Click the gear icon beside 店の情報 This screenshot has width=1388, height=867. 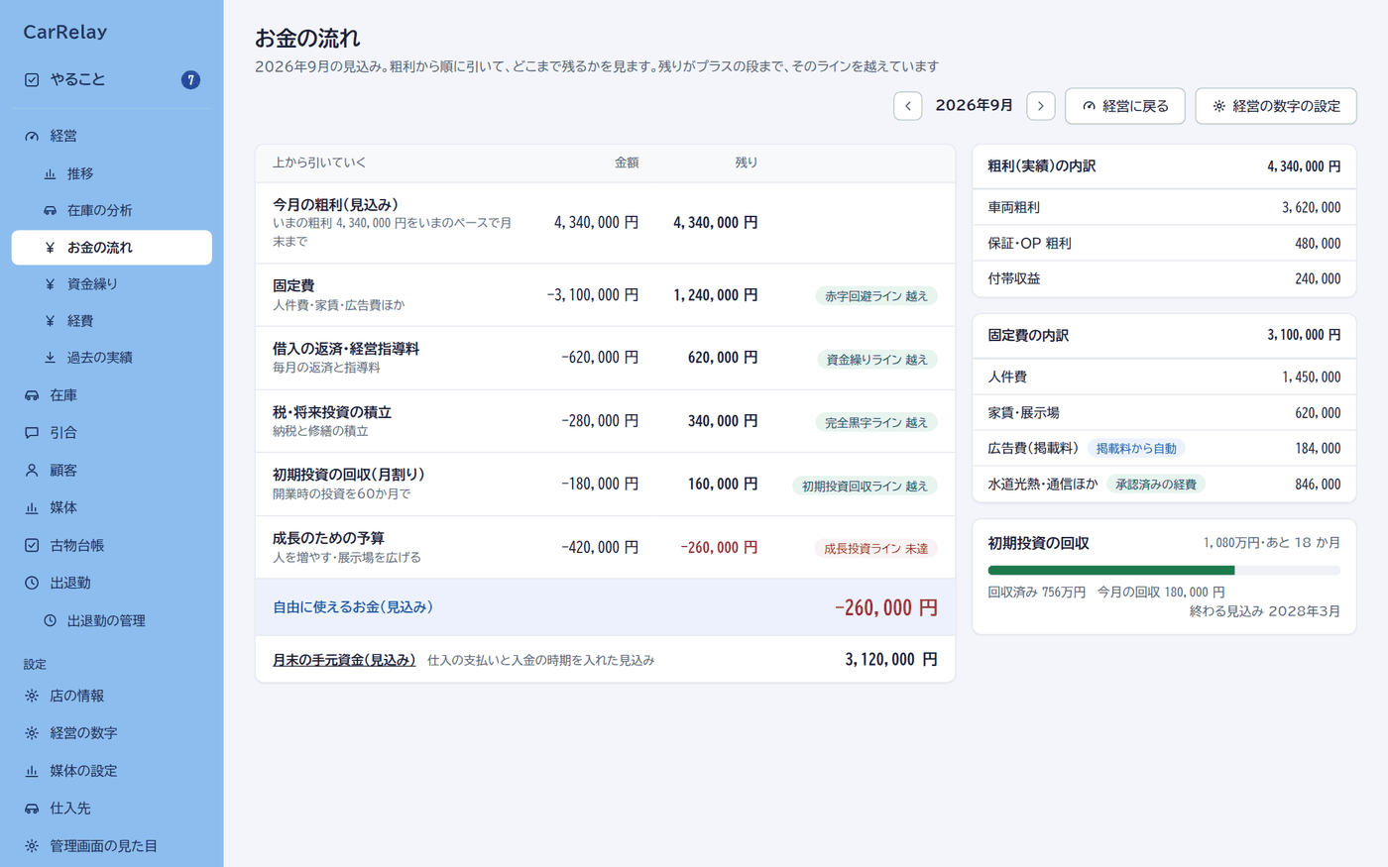(32, 696)
